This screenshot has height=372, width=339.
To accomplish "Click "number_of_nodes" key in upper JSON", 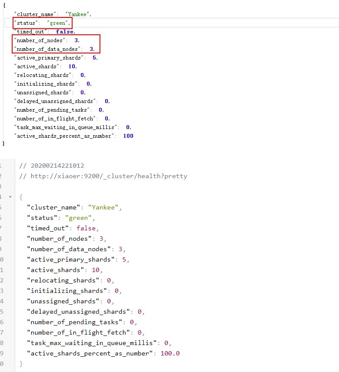I will (x=40, y=40).
